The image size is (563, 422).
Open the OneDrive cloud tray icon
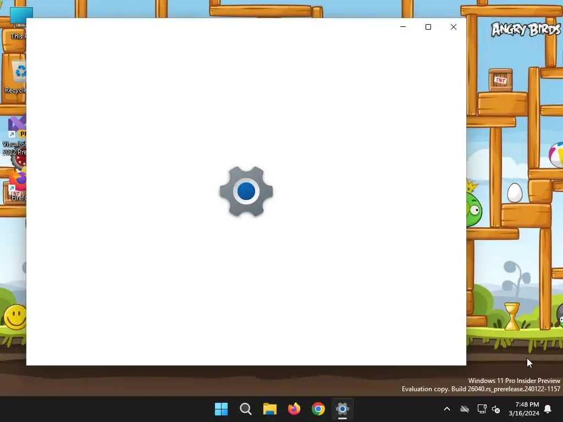(465, 409)
